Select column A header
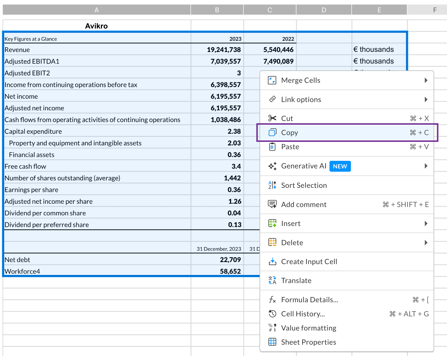This screenshot has height=356, width=447. click(x=97, y=10)
